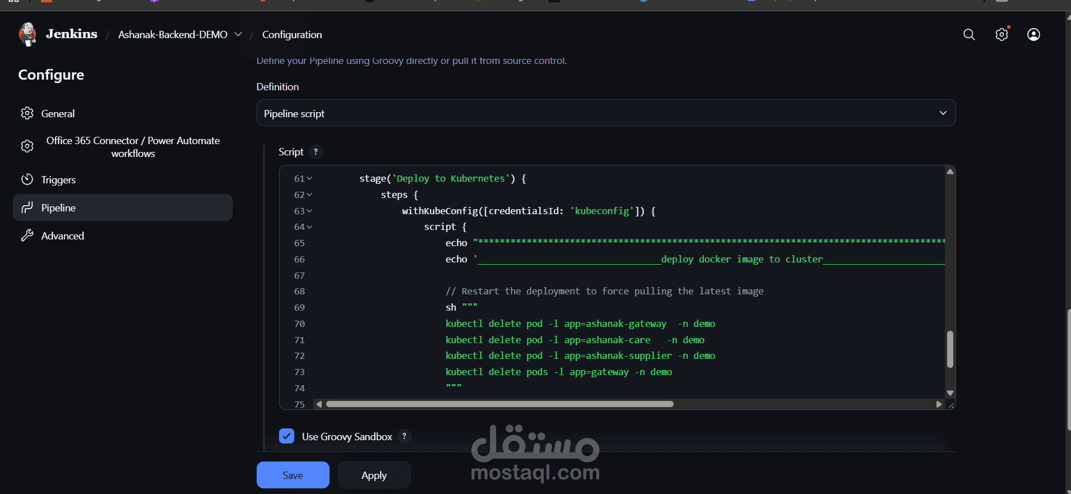Click the General gear icon

click(27, 113)
